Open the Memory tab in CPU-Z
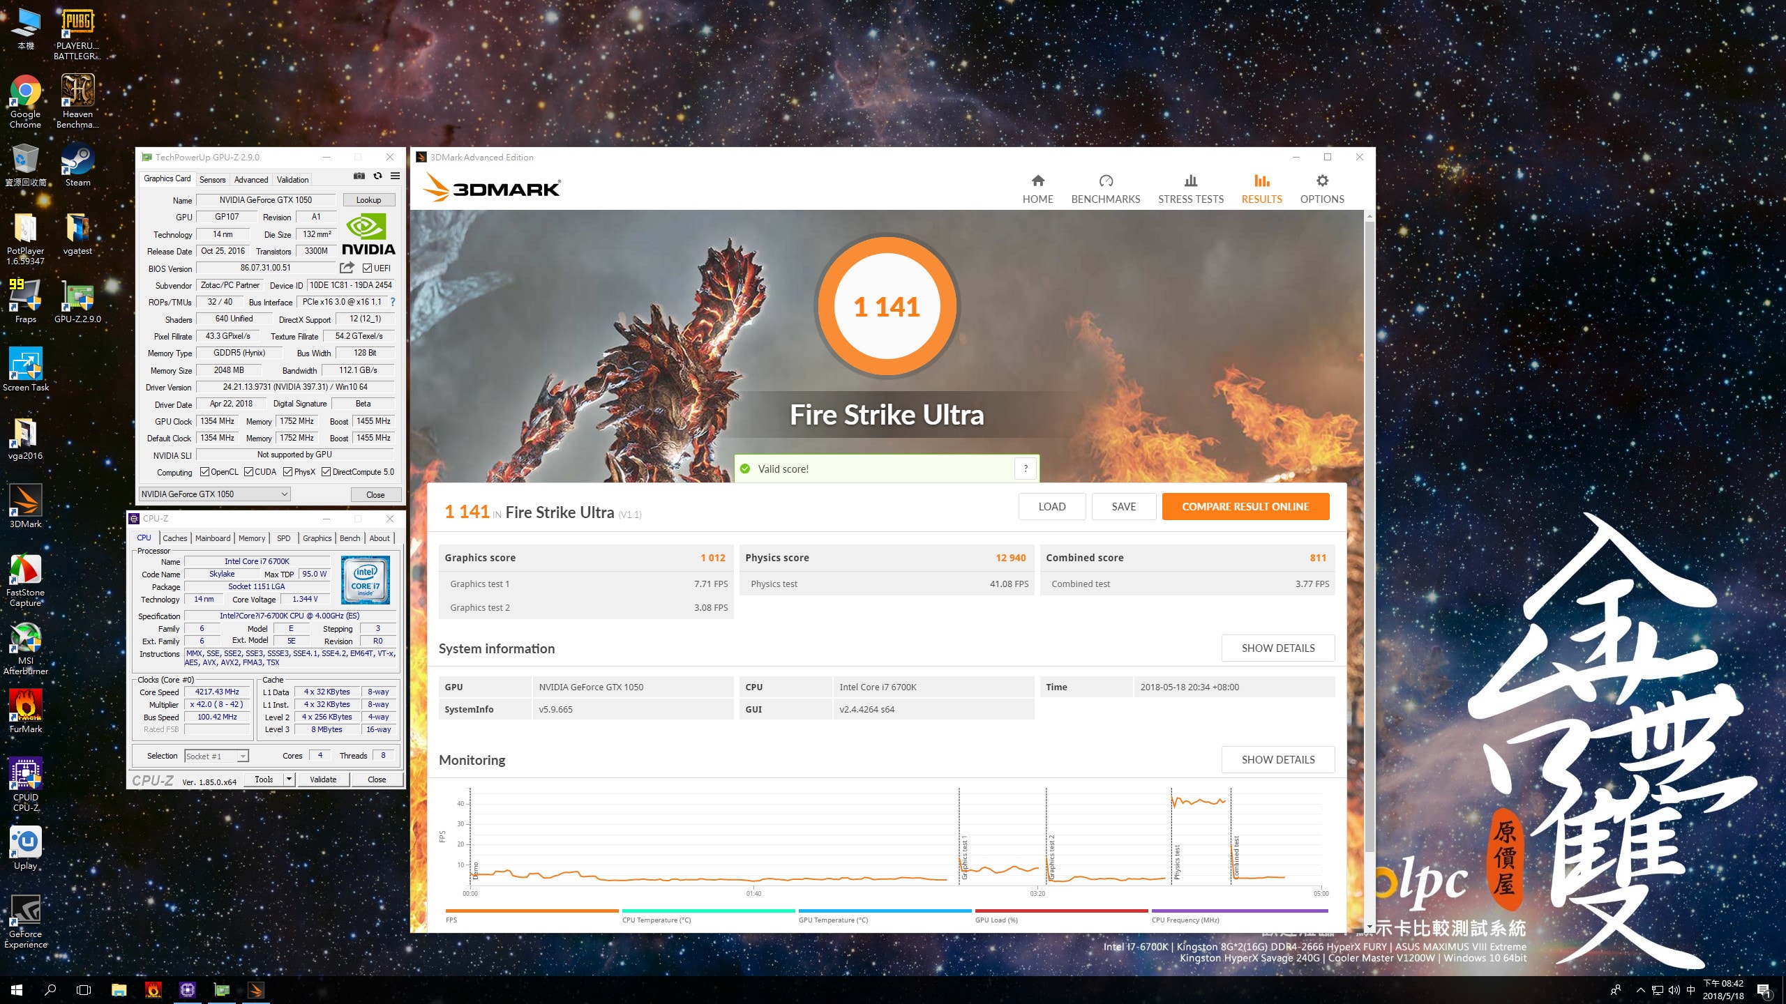Screen dimensions: 1786x1004 (x=252, y=538)
